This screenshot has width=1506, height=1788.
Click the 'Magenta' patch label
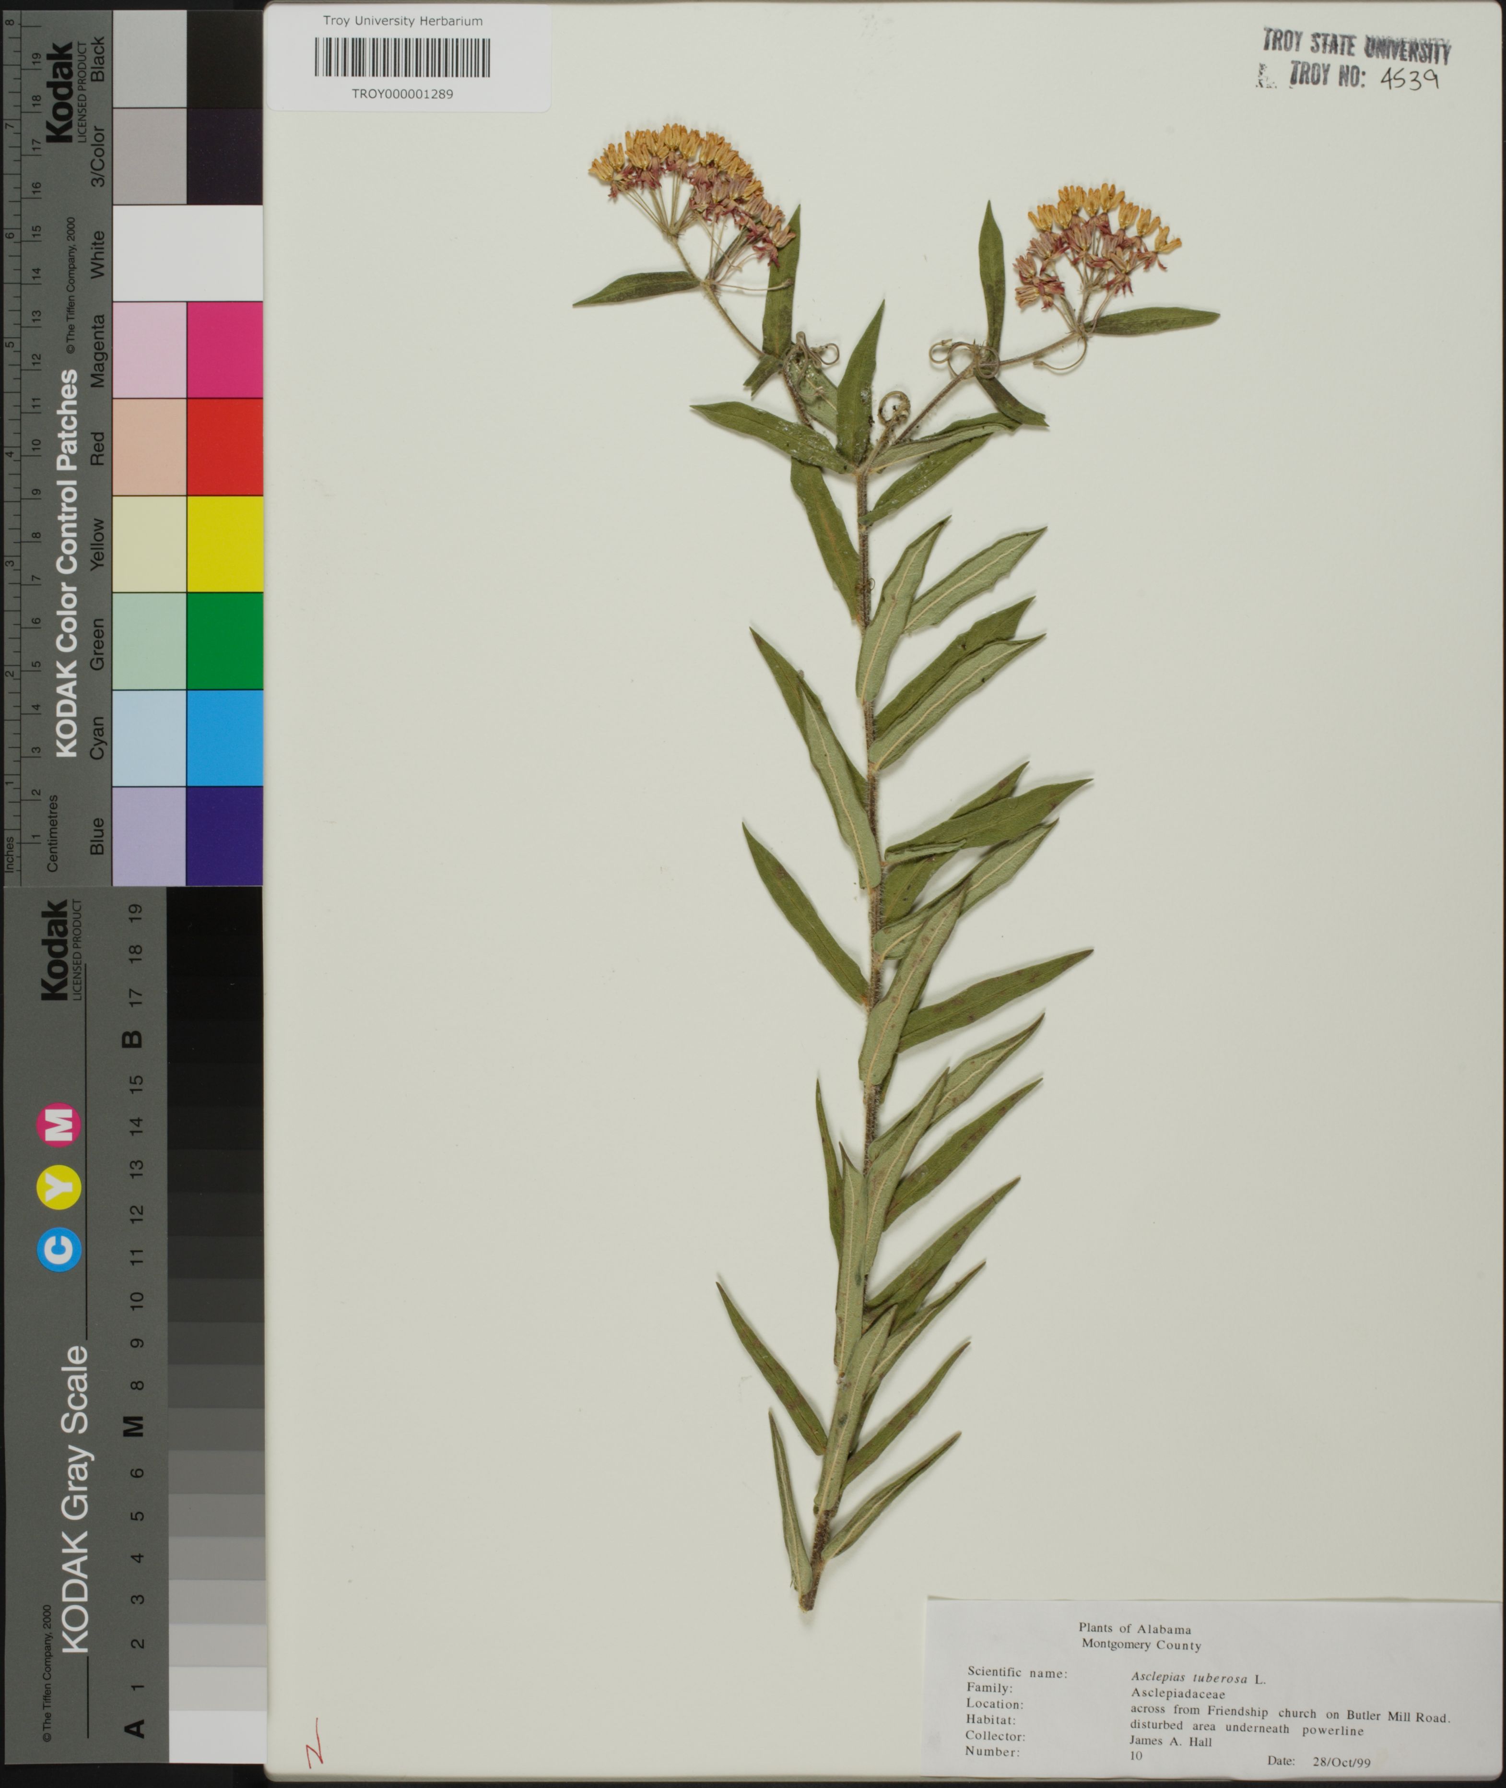point(97,351)
